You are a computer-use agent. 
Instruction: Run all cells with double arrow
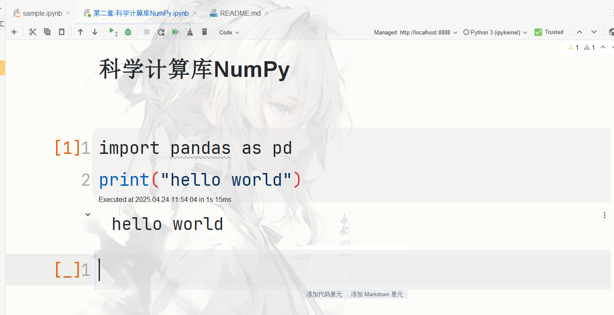pyautogui.click(x=176, y=32)
